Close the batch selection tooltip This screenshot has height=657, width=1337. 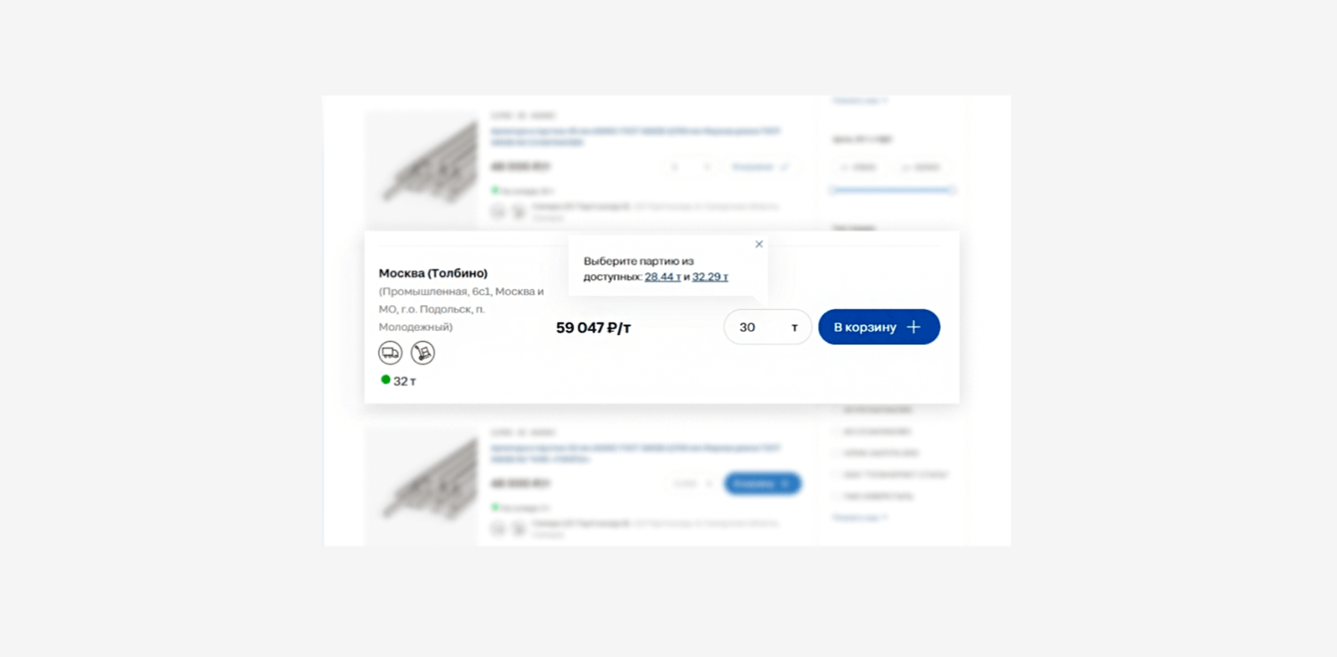(759, 244)
